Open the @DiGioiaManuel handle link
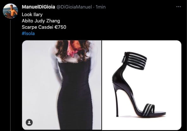The image size is (187, 131). pyautogui.click(x=74, y=7)
